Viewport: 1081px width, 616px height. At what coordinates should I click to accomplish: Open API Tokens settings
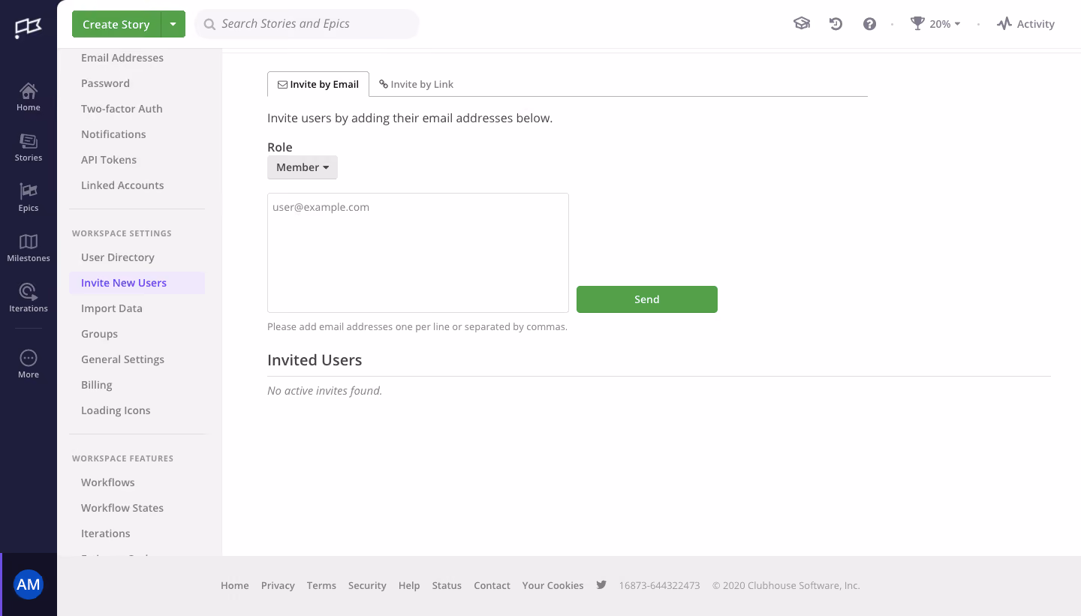pos(109,160)
